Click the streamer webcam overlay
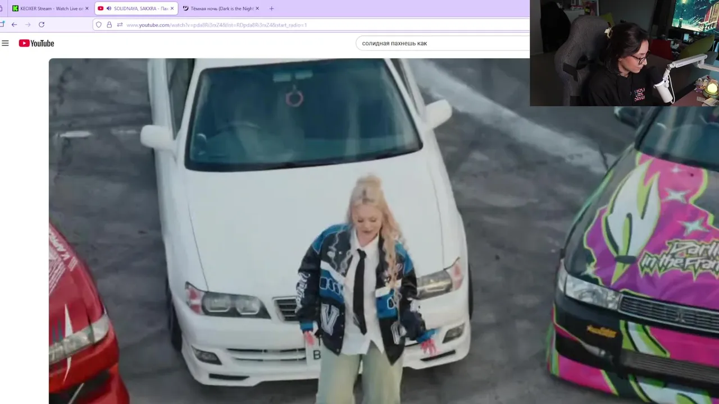The width and height of the screenshot is (719, 404). [624, 53]
